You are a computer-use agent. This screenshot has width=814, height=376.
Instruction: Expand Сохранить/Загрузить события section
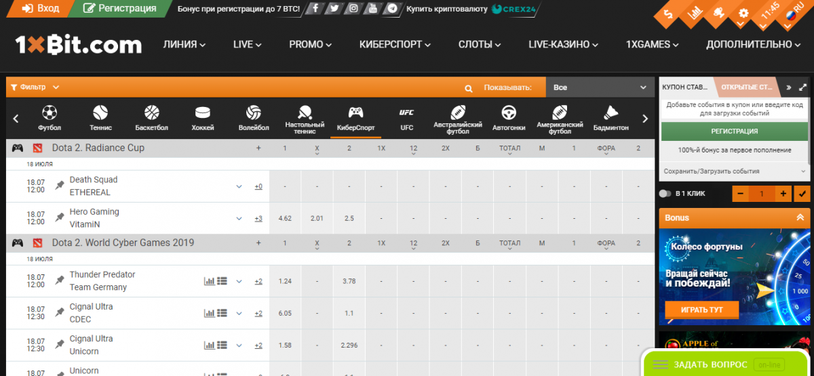[735, 171]
